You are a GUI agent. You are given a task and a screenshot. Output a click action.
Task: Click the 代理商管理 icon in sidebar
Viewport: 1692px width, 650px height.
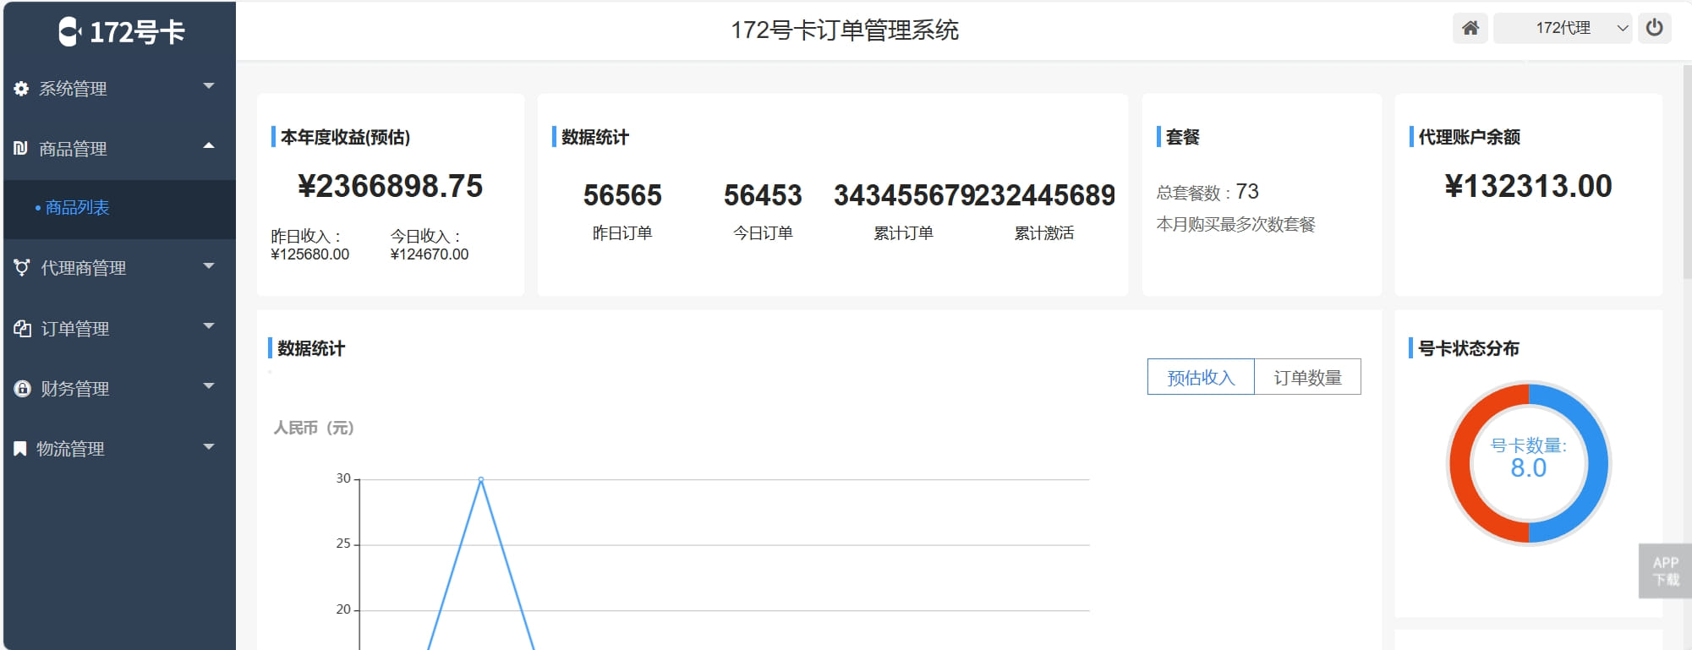pyautogui.click(x=22, y=268)
